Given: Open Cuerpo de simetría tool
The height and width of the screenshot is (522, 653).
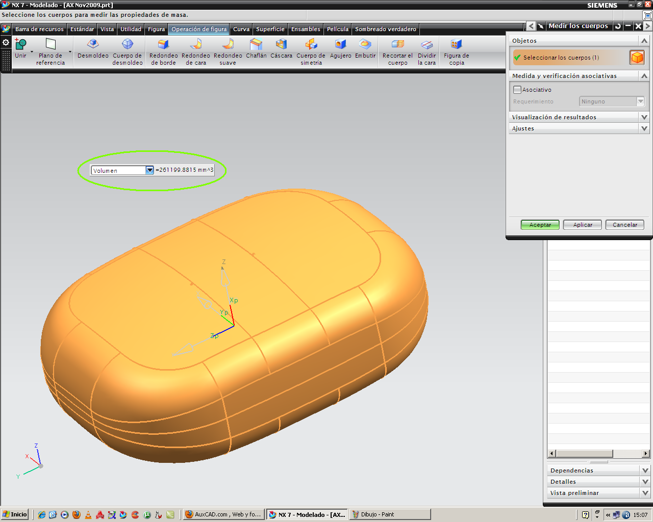Looking at the screenshot, I should point(311,52).
